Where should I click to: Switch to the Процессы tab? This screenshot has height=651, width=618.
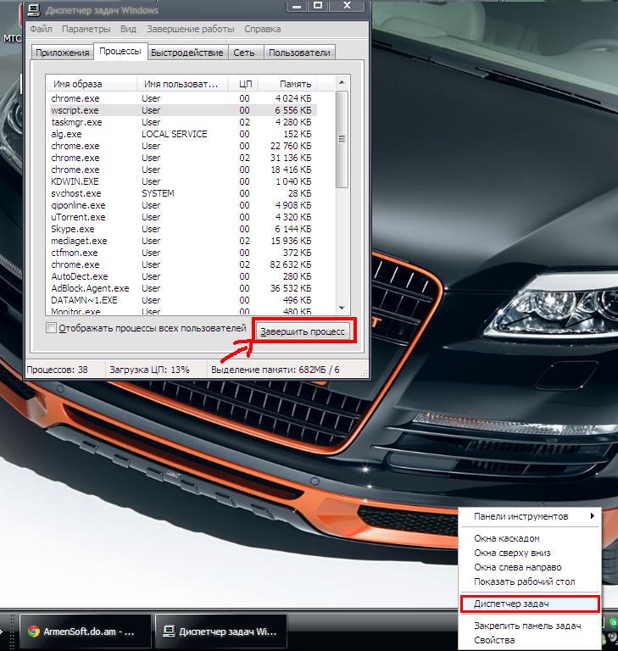[x=120, y=52]
